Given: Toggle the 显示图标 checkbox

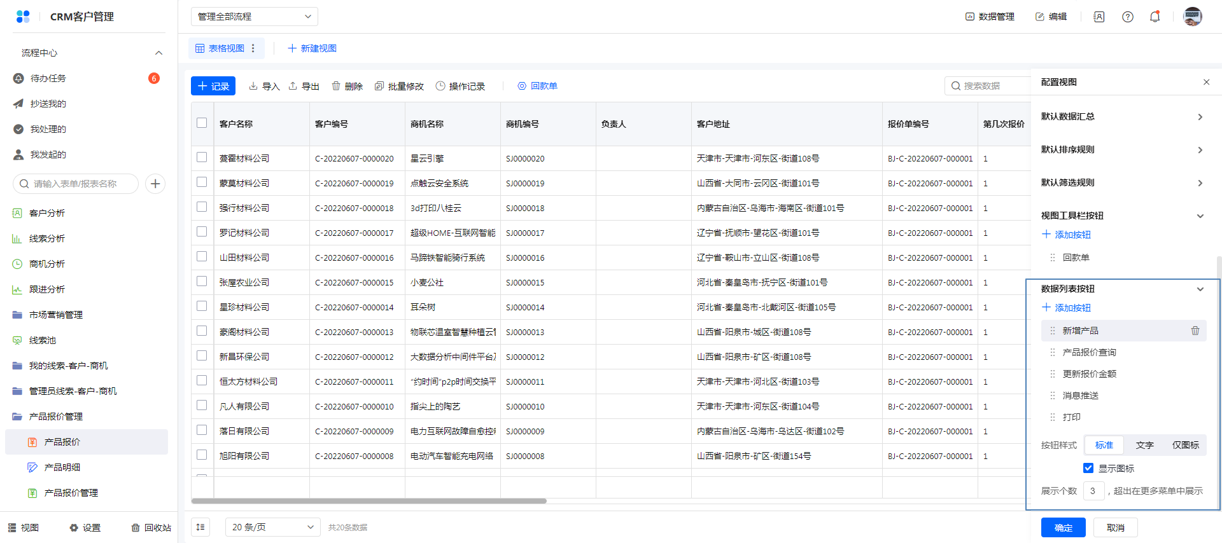Looking at the screenshot, I should 1088,468.
